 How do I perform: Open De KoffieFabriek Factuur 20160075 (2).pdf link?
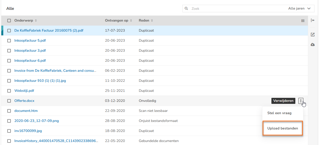(x=49, y=31)
